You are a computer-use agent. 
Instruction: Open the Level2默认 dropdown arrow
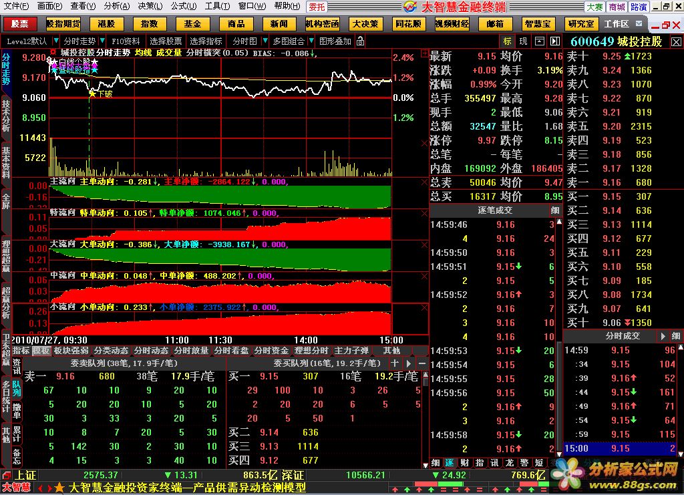pos(56,41)
